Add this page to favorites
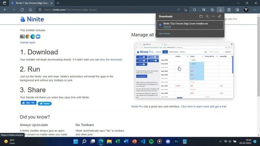Screen dimensions: 260x146 pyautogui.click(x=186, y=10)
